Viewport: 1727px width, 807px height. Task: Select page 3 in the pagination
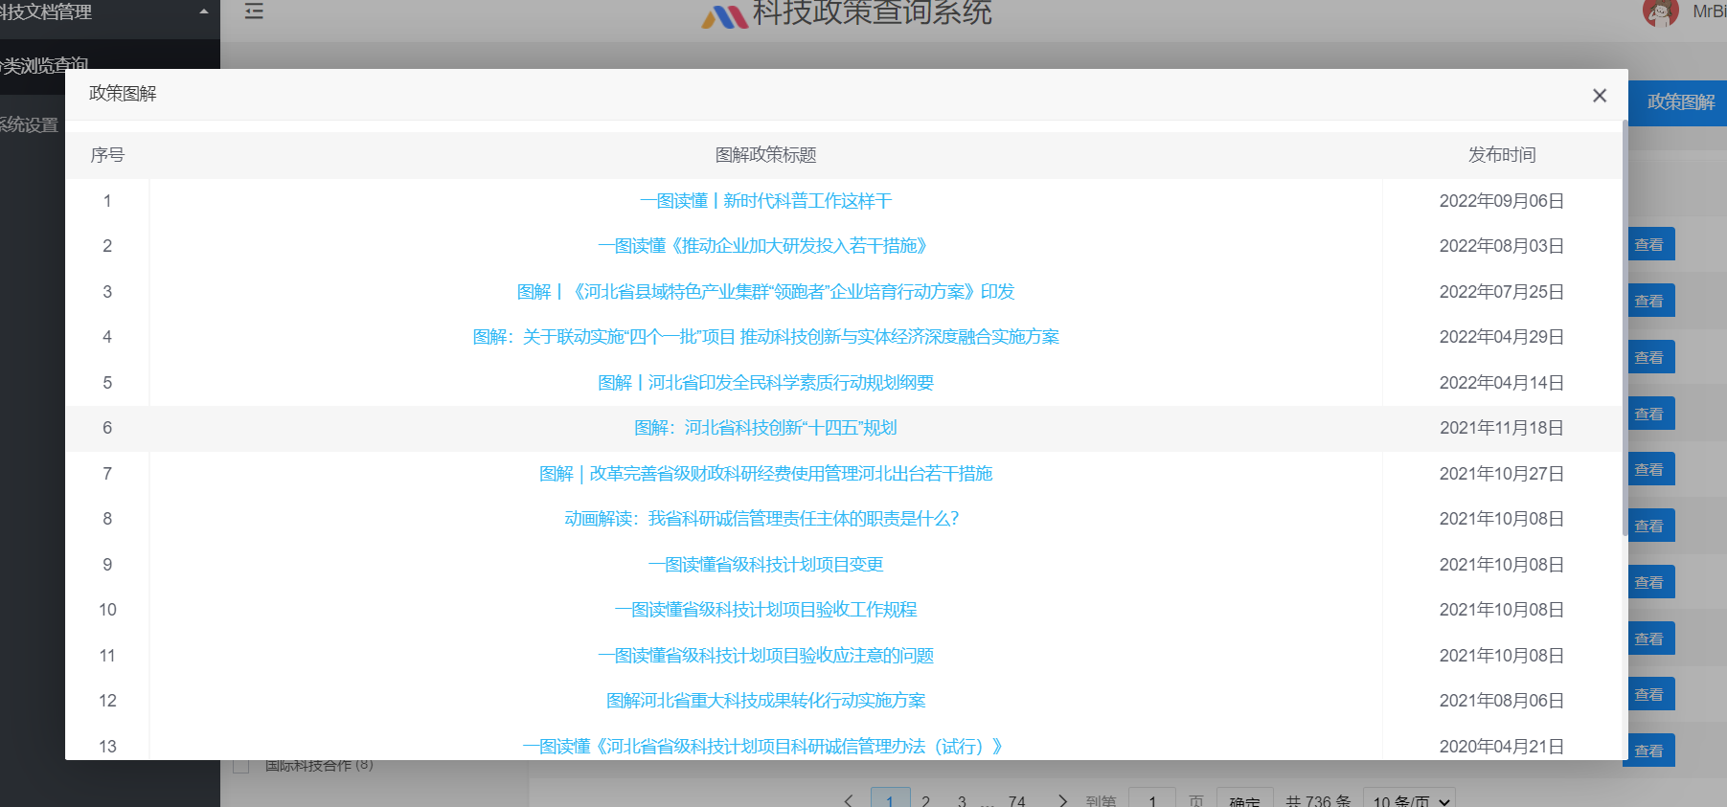coord(962,800)
